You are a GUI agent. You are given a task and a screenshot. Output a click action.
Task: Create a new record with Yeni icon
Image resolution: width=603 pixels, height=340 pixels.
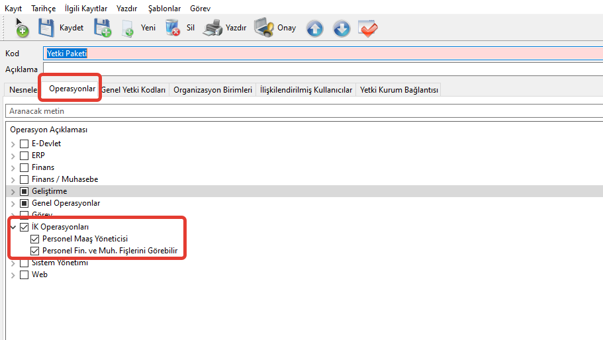click(x=128, y=28)
